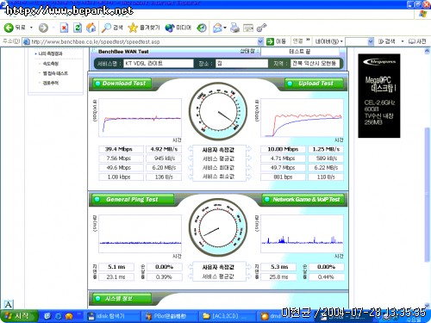Click the browser Back arrow icon
This screenshot has width=431, height=323.
tap(9, 28)
